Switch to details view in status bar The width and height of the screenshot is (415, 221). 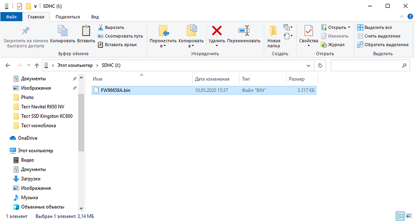(399, 216)
